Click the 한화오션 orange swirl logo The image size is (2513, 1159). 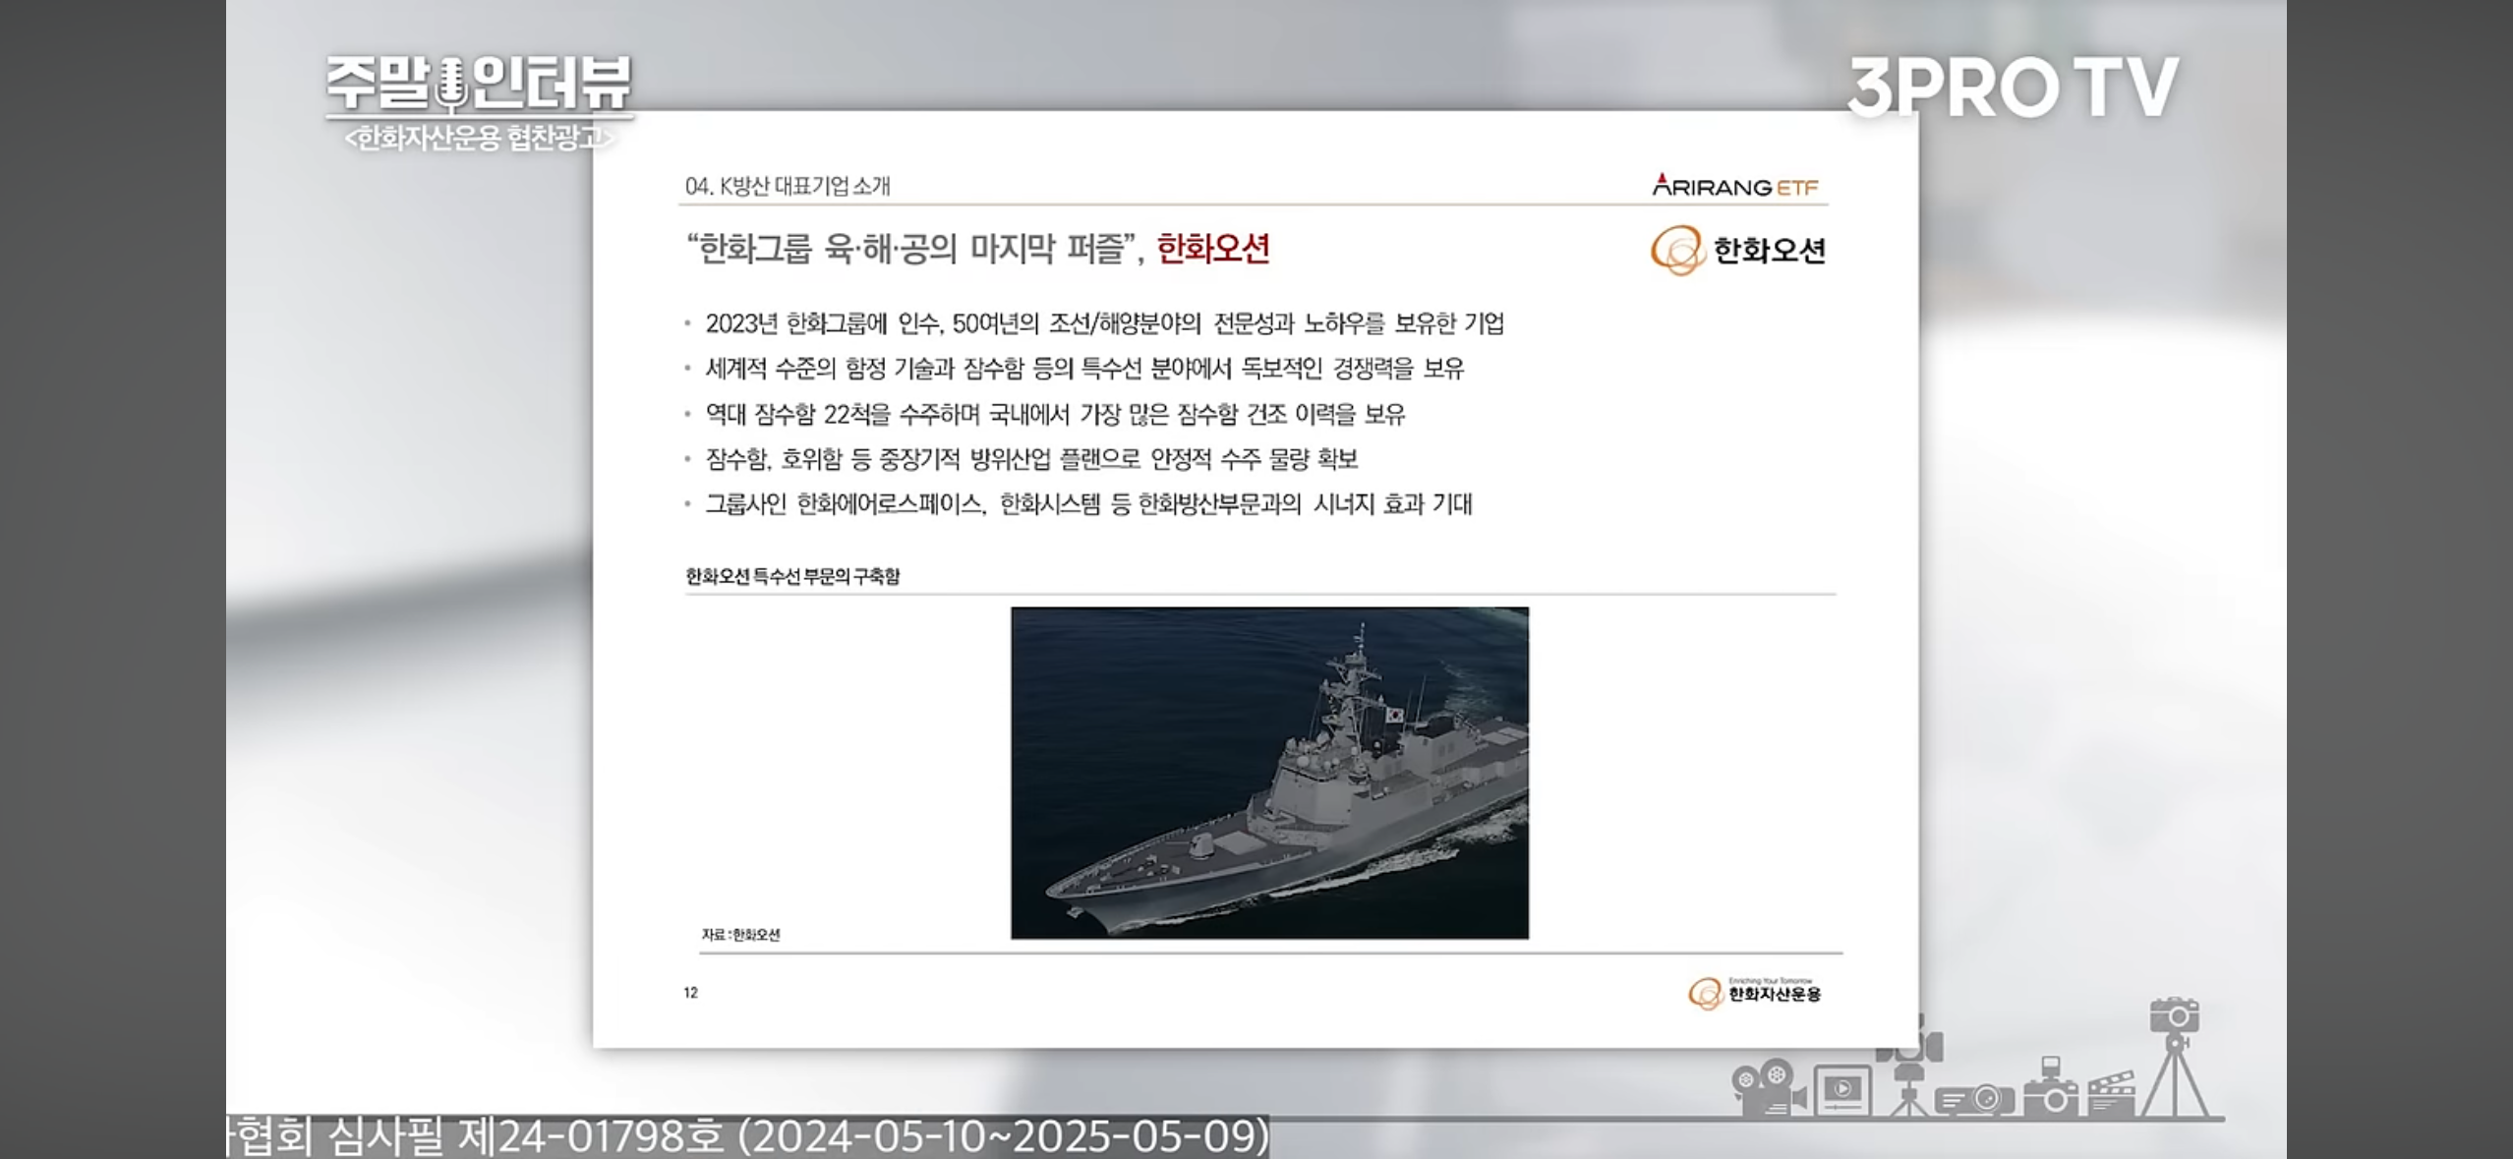click(1677, 250)
